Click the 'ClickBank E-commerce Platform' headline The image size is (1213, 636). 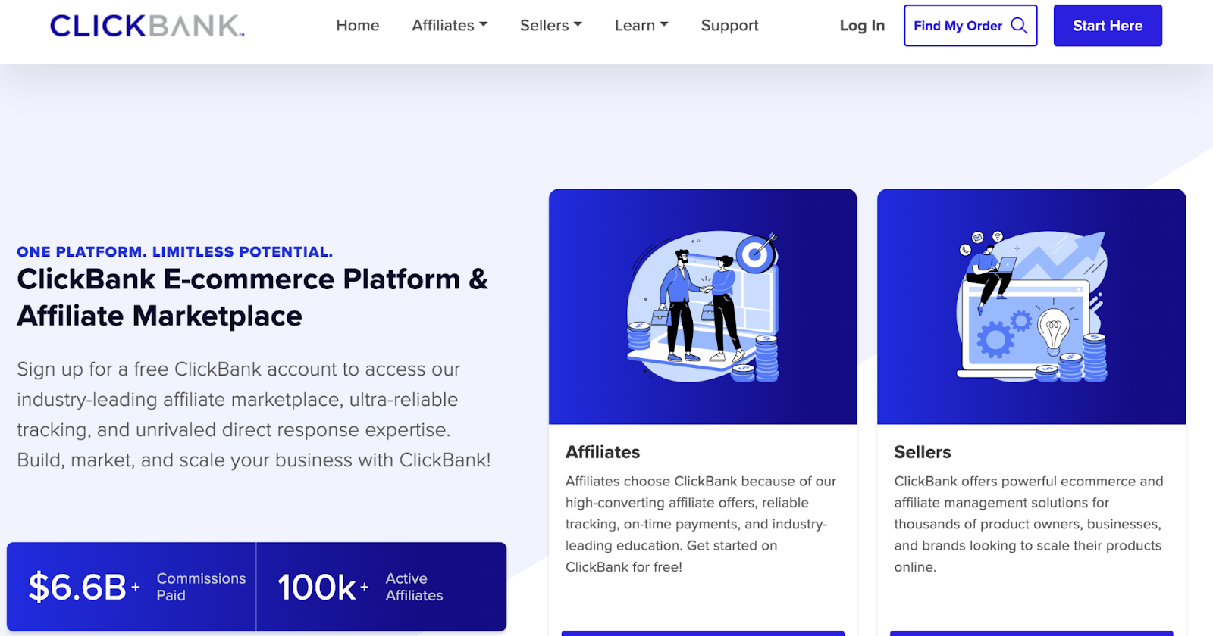(x=252, y=298)
